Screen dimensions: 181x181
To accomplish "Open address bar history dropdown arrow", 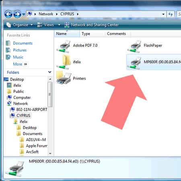I will [163, 14].
